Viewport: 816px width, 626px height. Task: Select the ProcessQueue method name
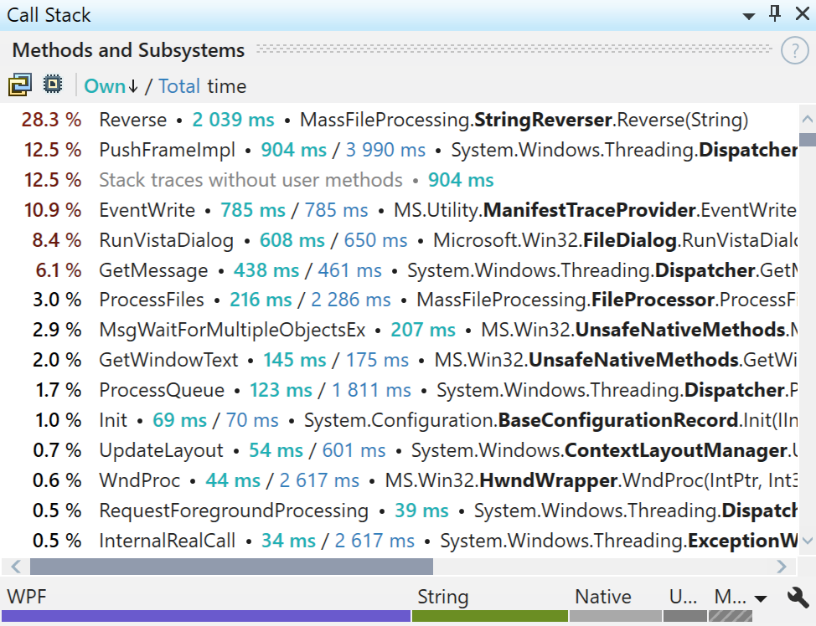click(162, 391)
